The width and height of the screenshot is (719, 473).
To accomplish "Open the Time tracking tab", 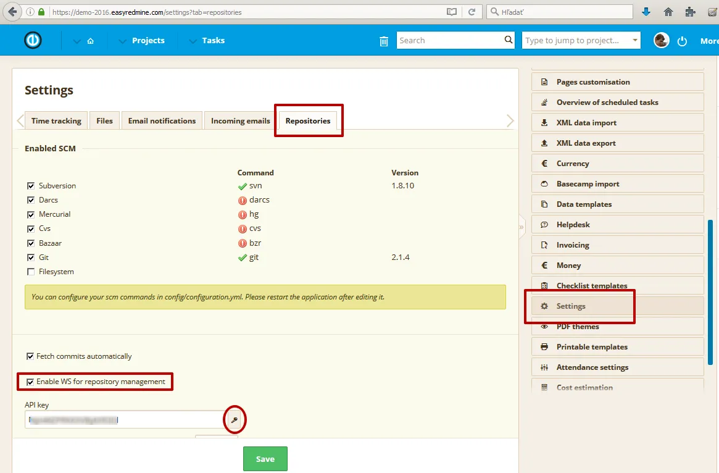I will (56, 121).
